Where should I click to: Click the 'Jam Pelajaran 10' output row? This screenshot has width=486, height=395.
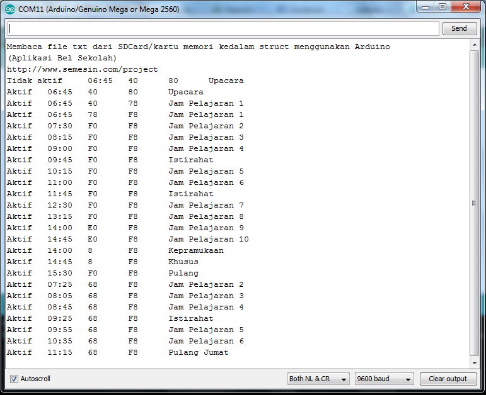coord(127,239)
